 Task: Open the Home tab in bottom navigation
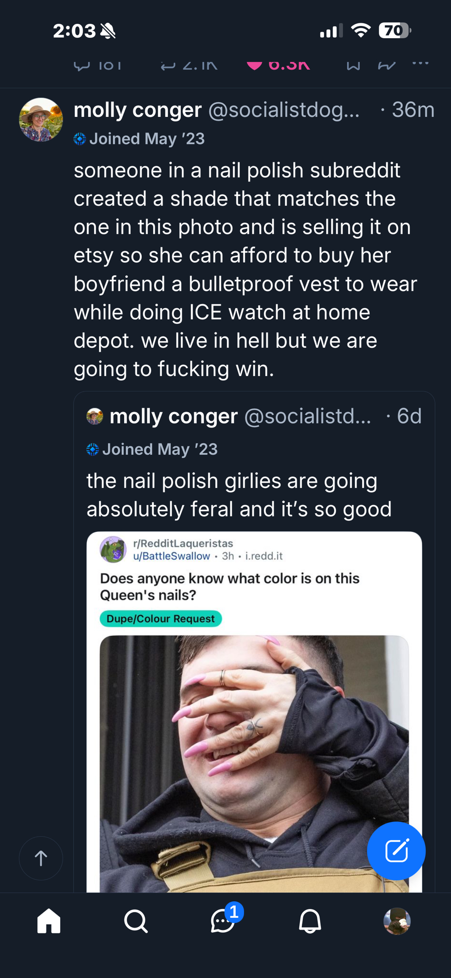click(x=49, y=921)
